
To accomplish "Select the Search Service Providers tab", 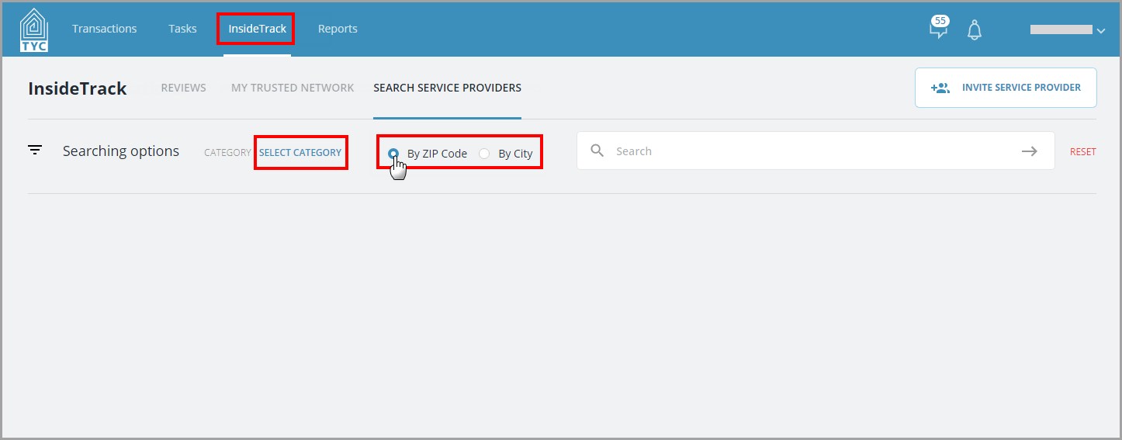I will (x=447, y=88).
